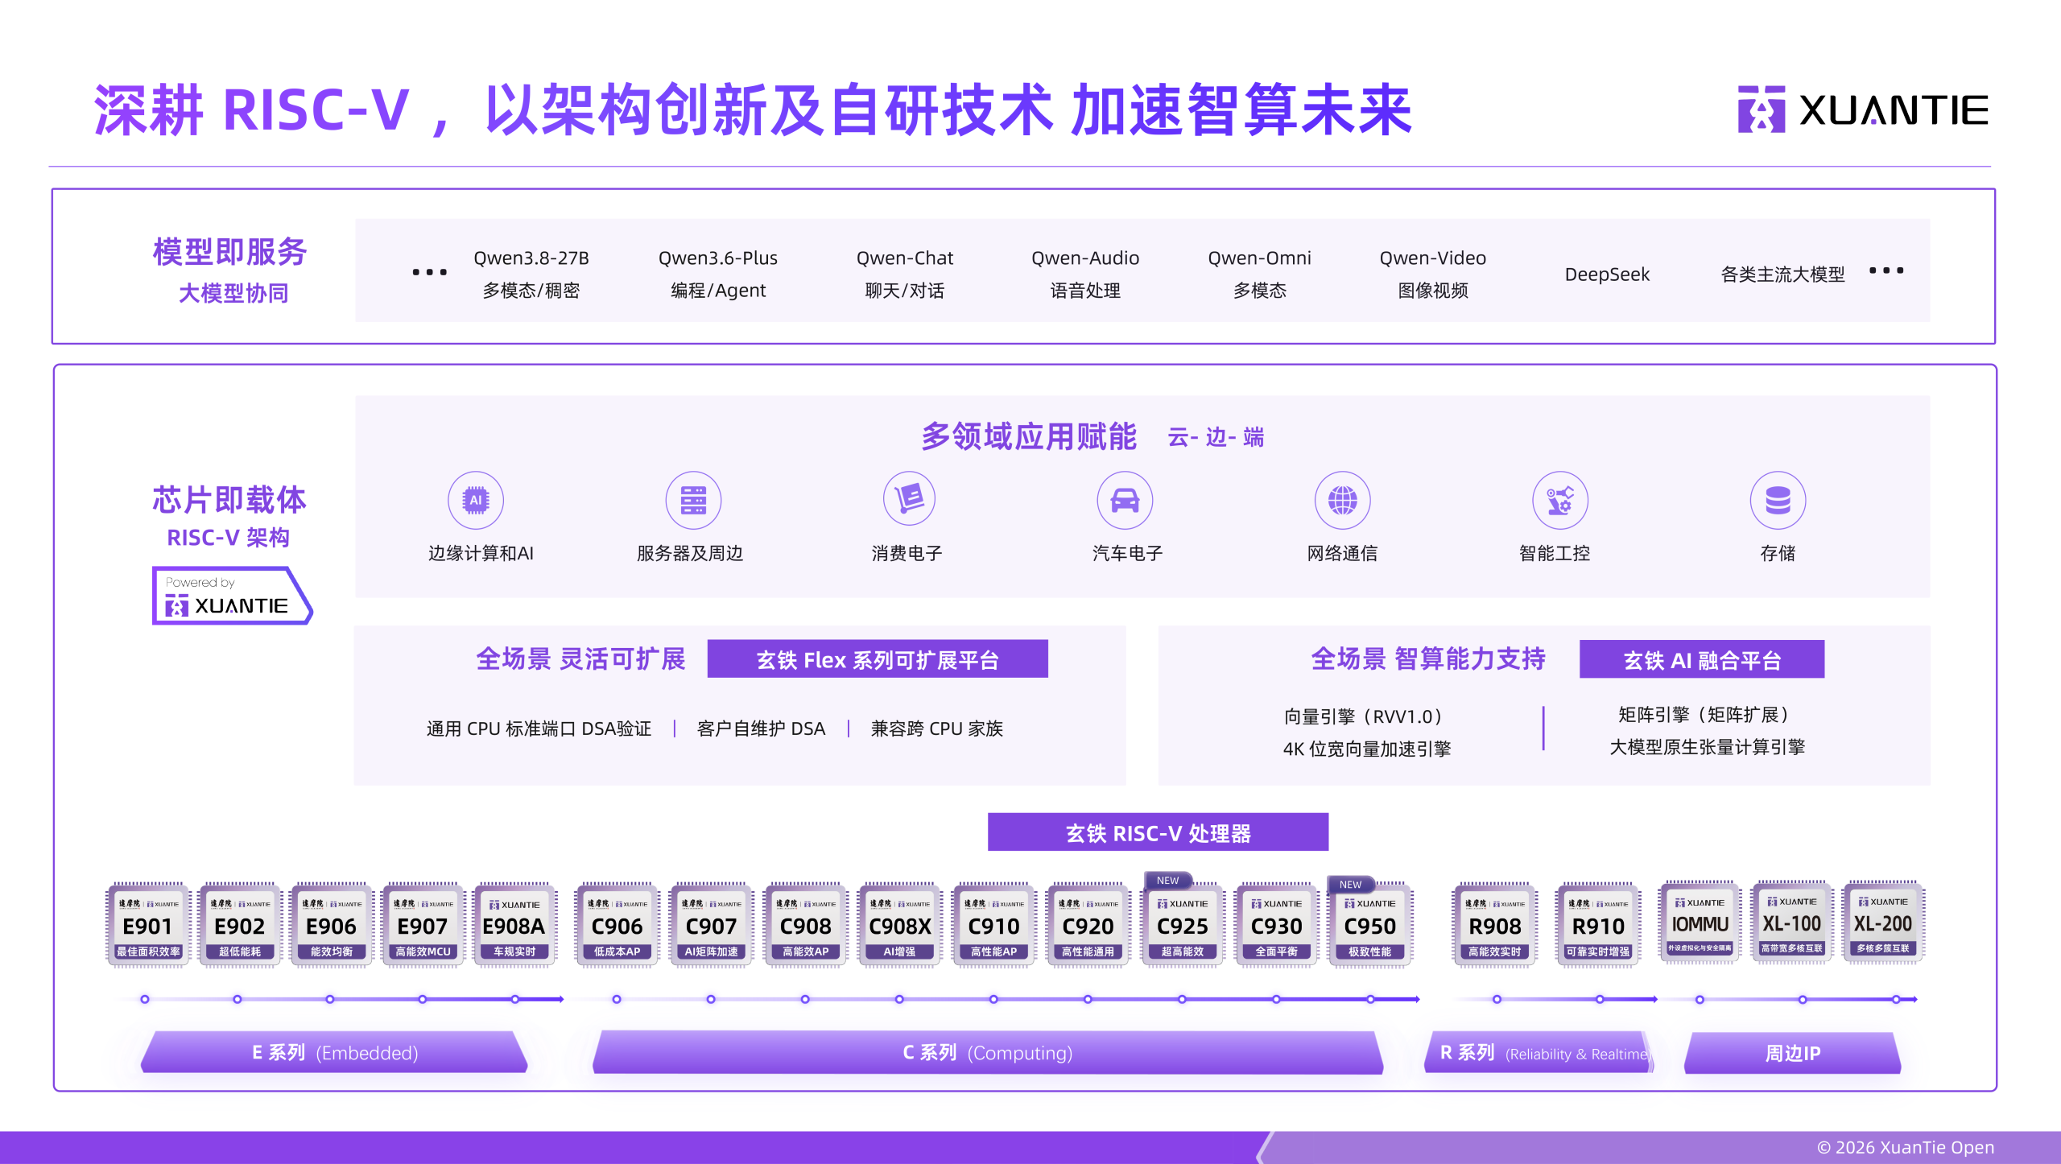Click the XUANTIE logo in the header
Viewport: 2061px width, 1164px height.
coord(1862,109)
